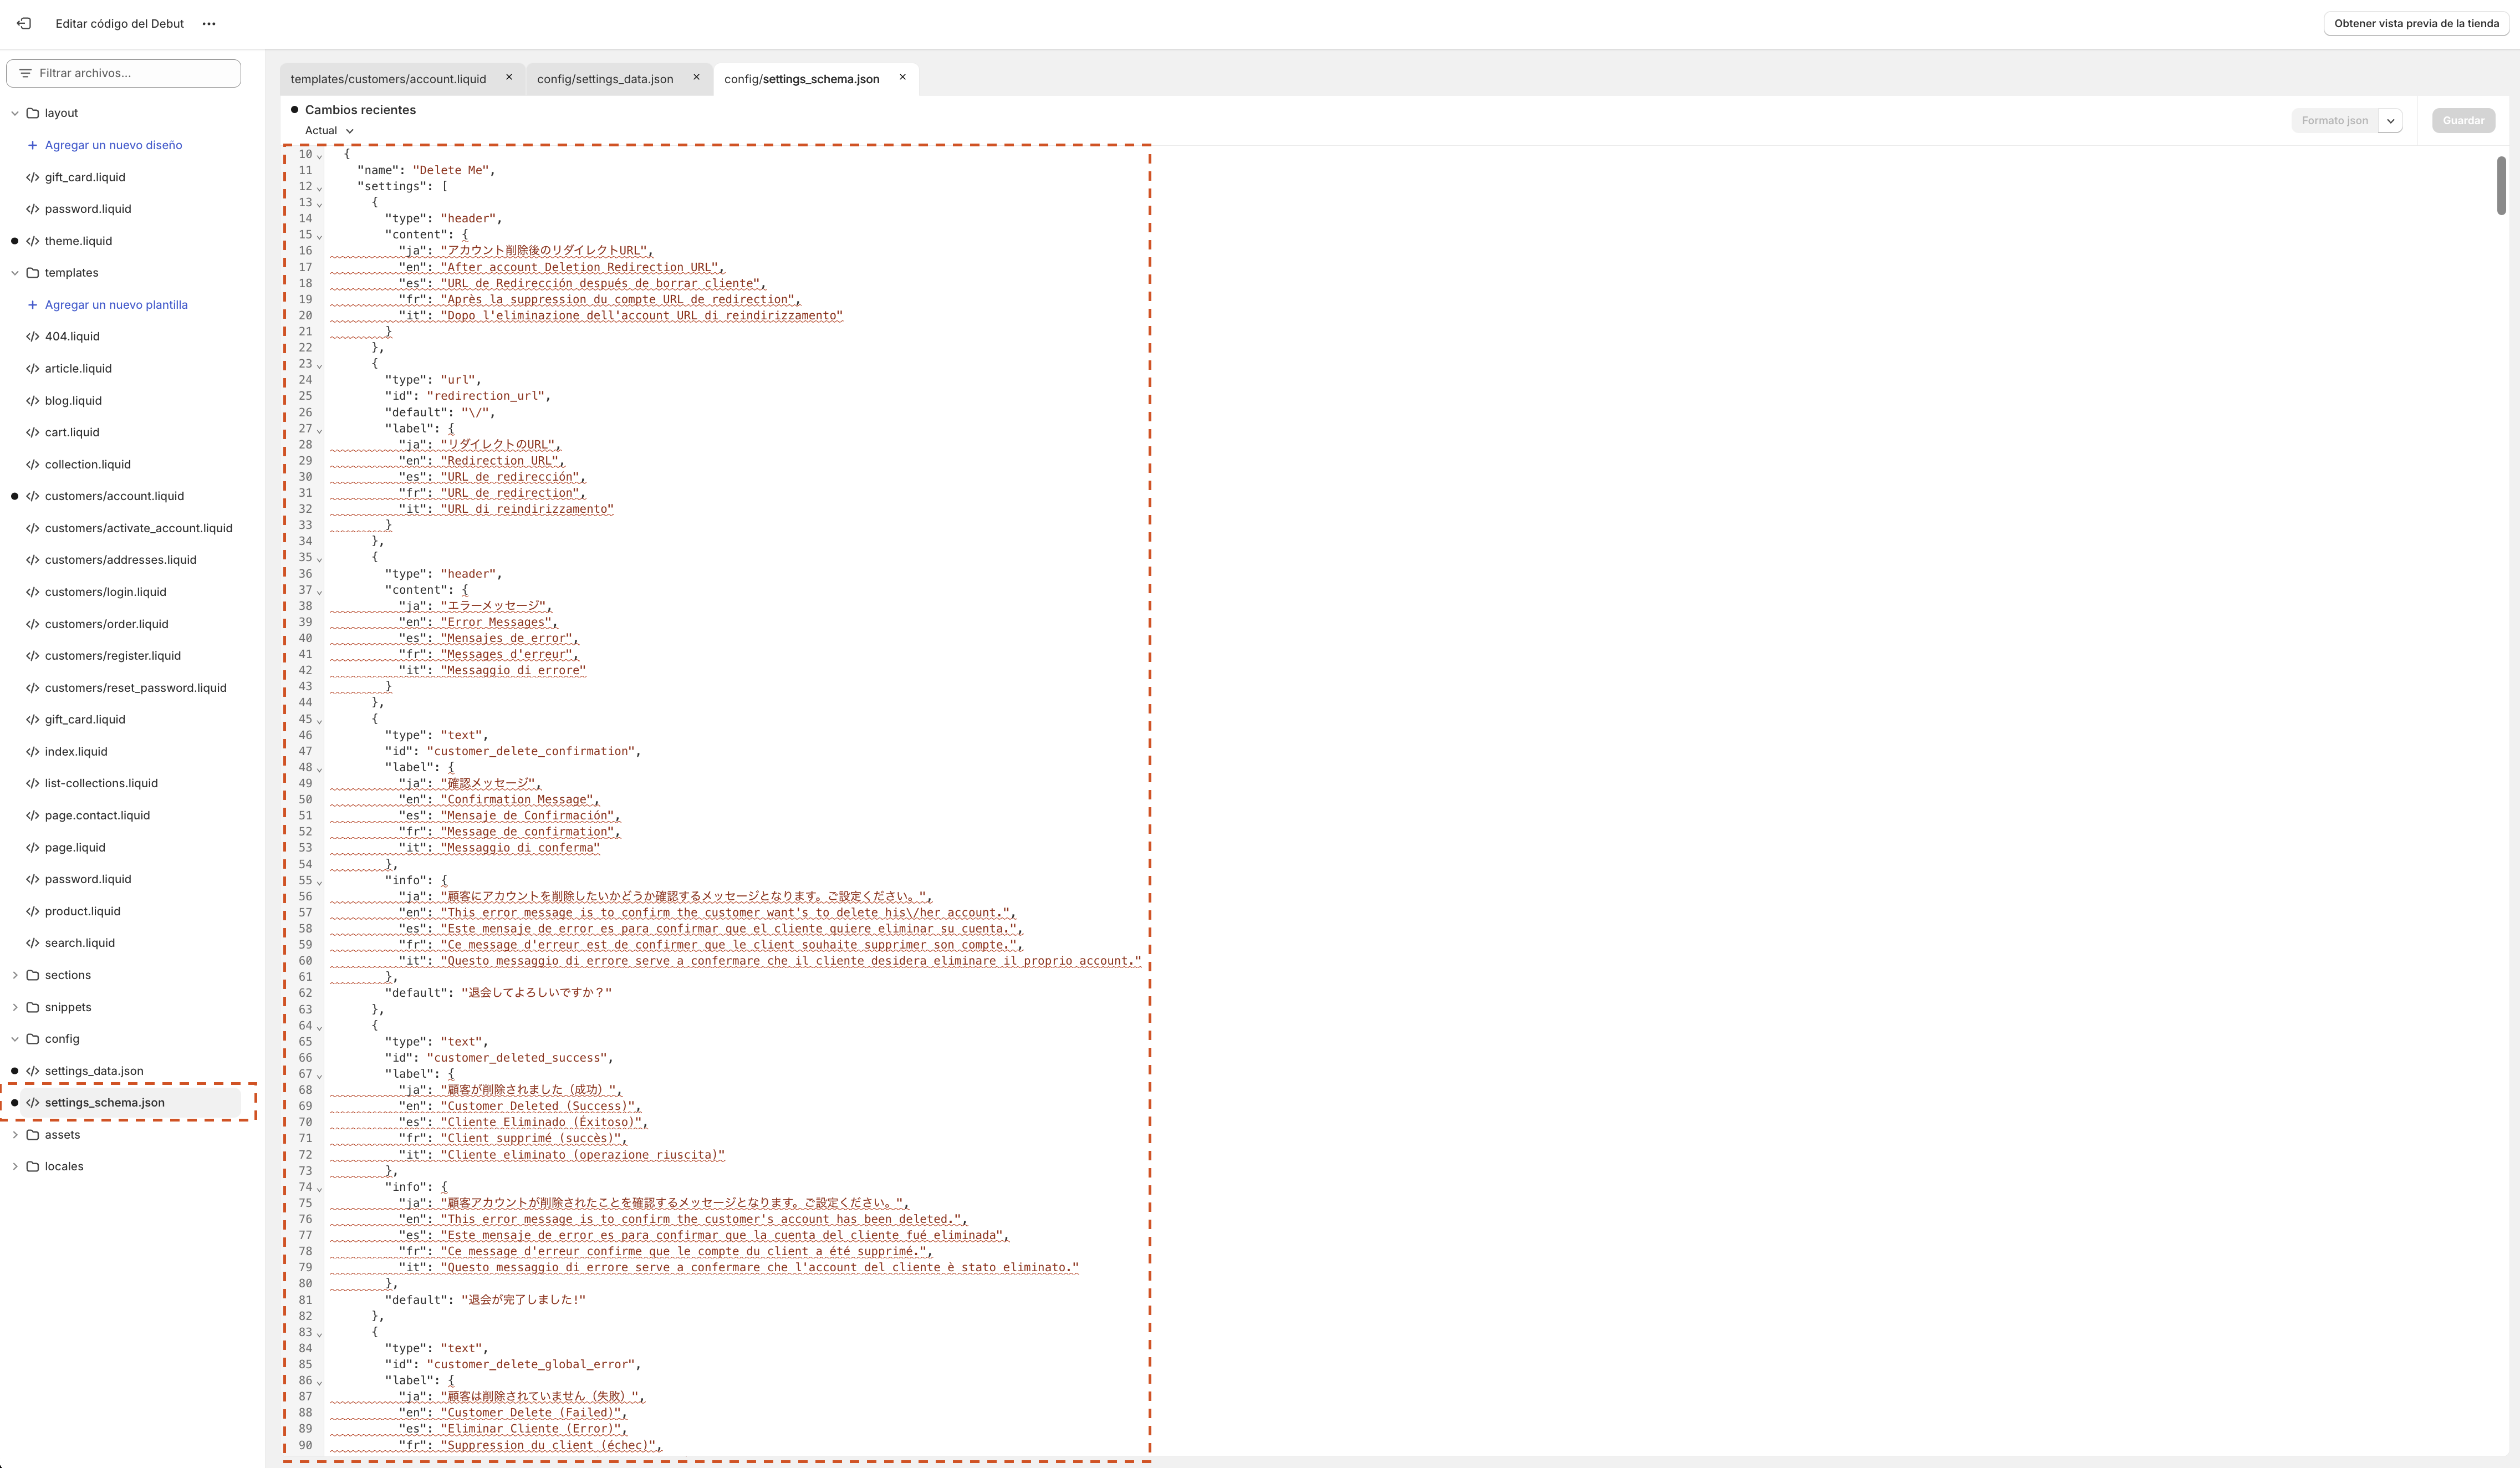Click Agregar un nuevo diseño link
2520x1468 pixels.
tap(113, 145)
